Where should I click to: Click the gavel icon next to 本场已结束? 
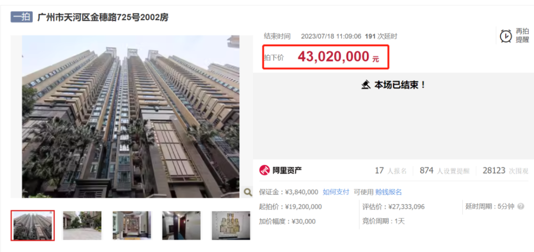pyautogui.click(x=366, y=84)
